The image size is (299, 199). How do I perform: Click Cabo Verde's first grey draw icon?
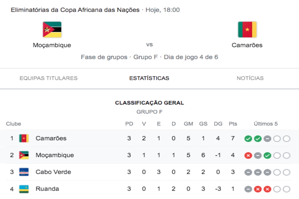(248, 172)
